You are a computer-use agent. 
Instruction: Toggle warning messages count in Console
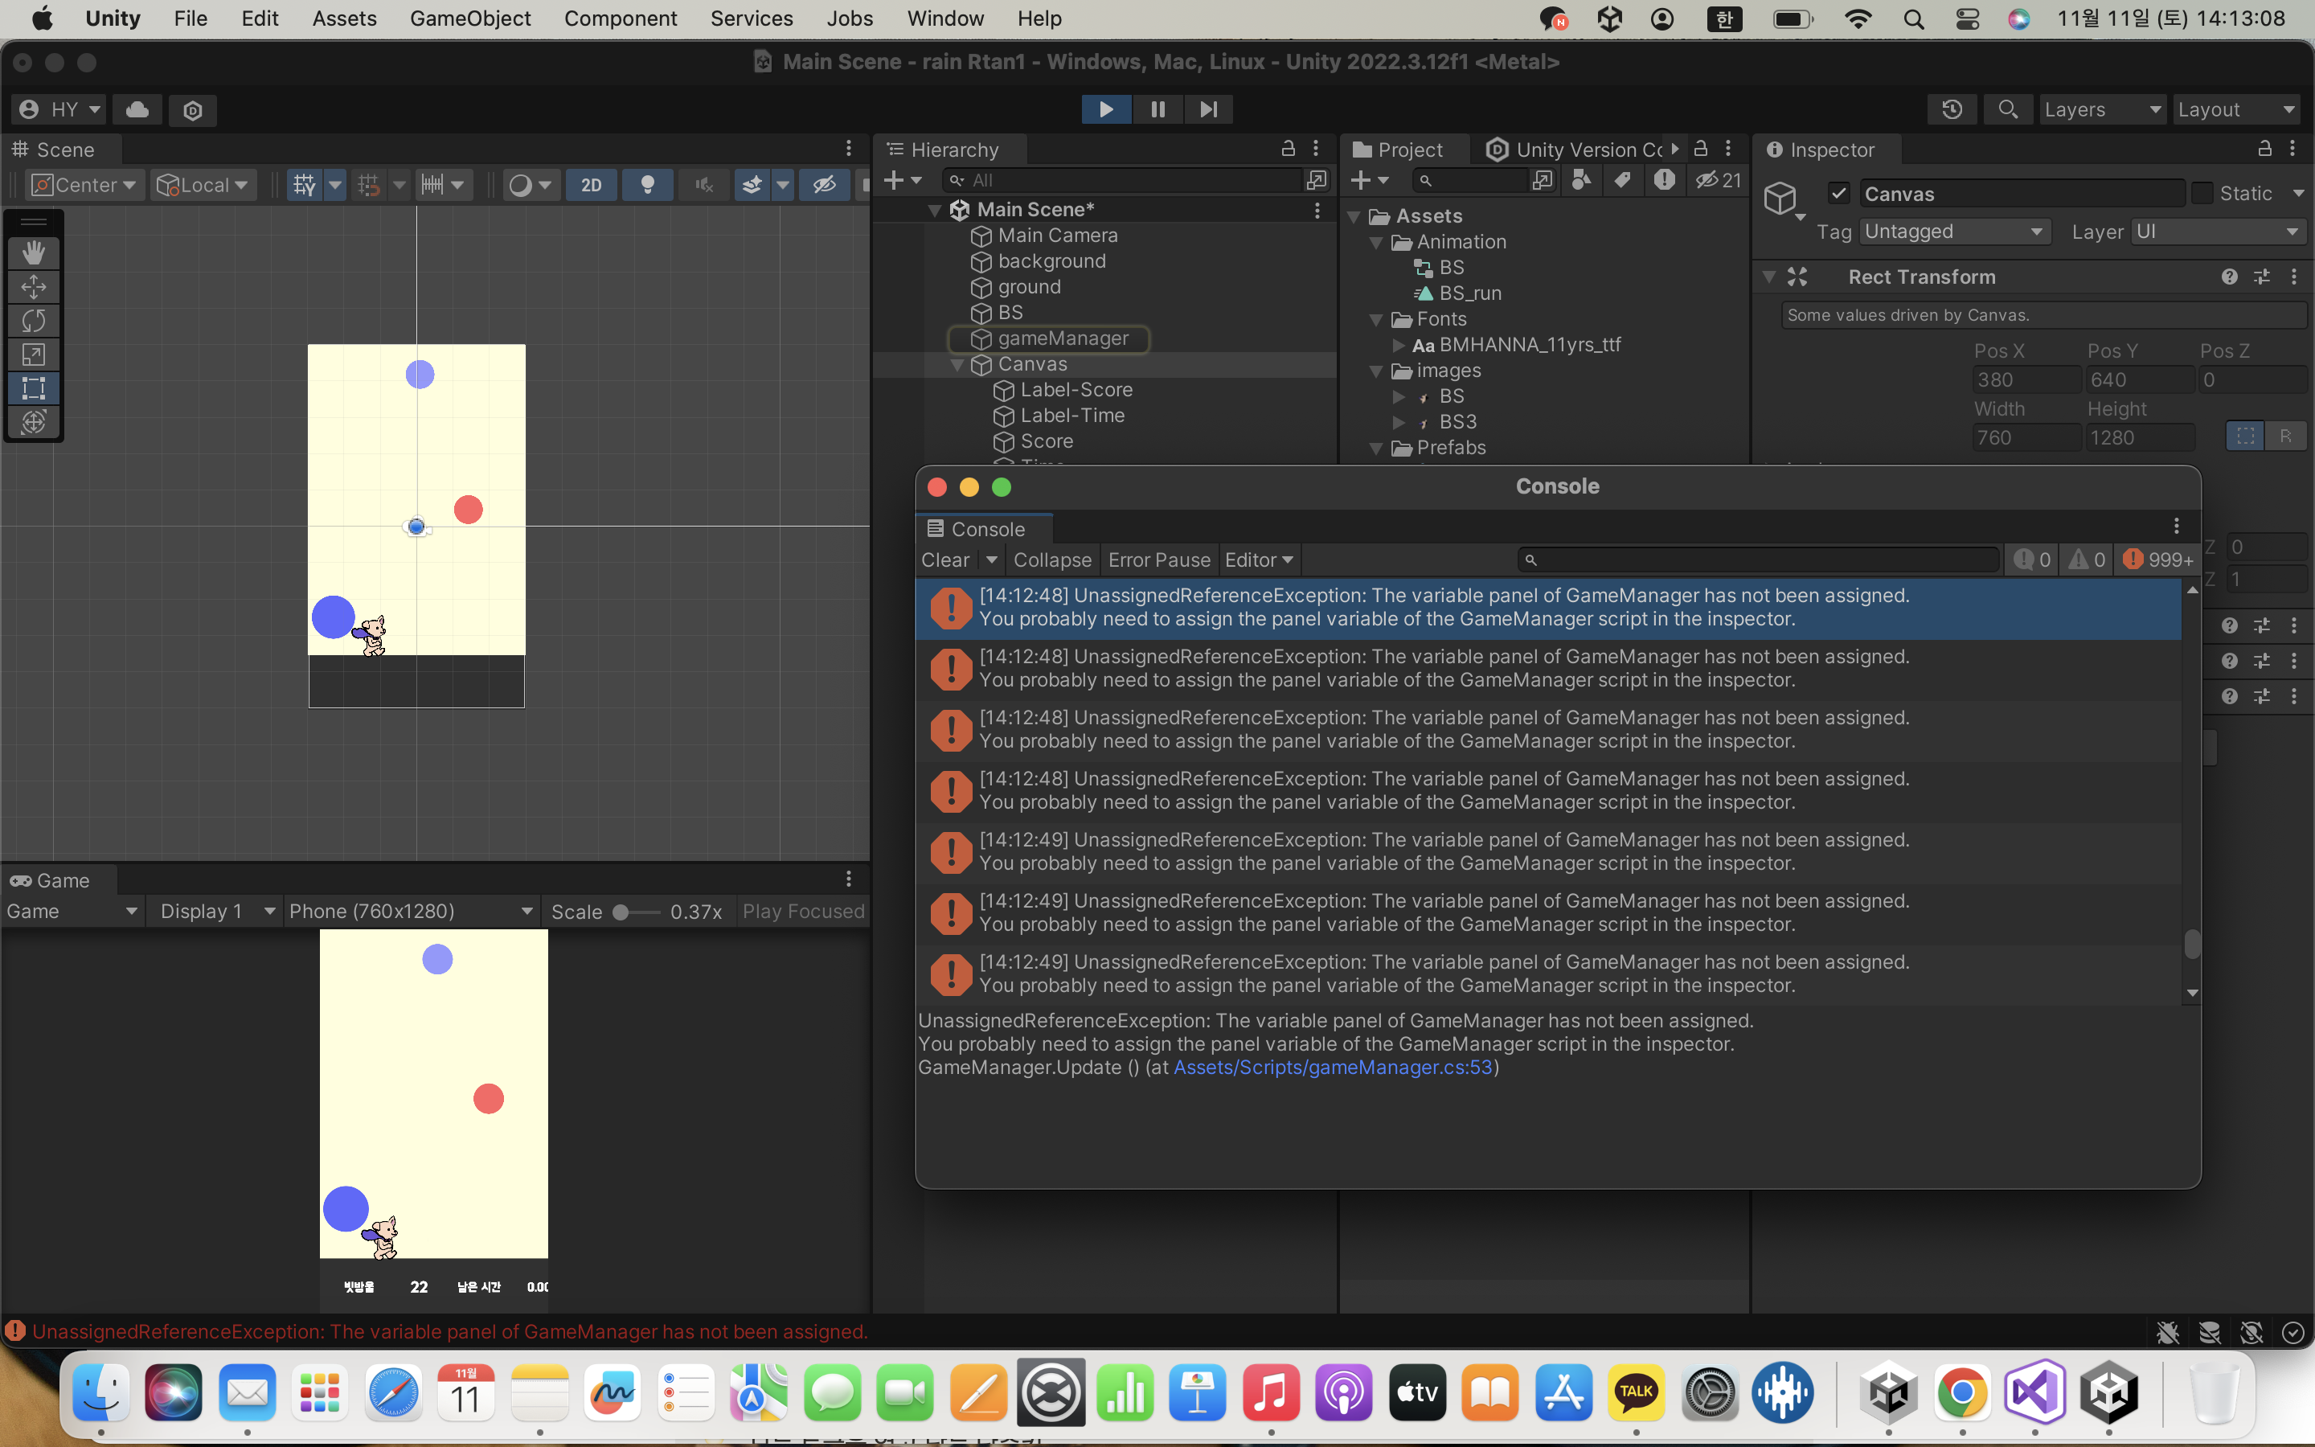[2087, 560]
